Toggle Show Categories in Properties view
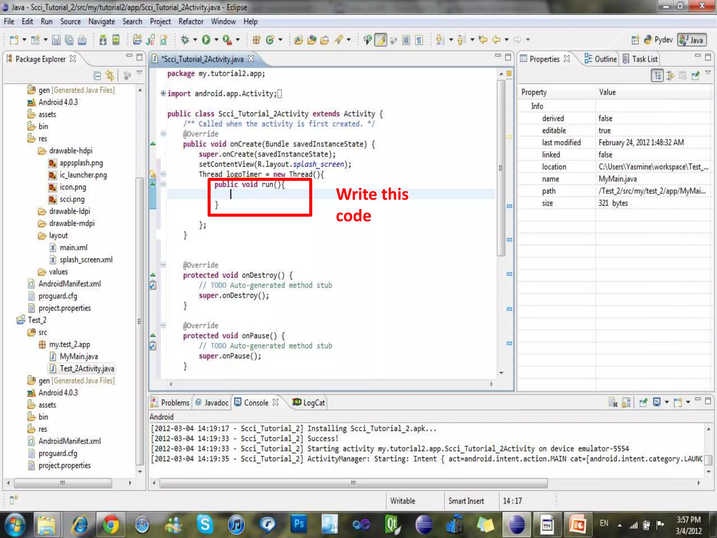Screen dimensions: 717x538 (x=657, y=75)
